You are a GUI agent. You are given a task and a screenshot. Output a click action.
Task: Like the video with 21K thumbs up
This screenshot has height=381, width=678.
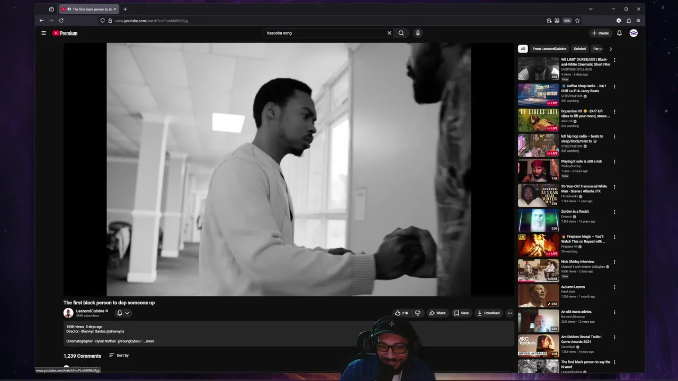(x=402, y=313)
